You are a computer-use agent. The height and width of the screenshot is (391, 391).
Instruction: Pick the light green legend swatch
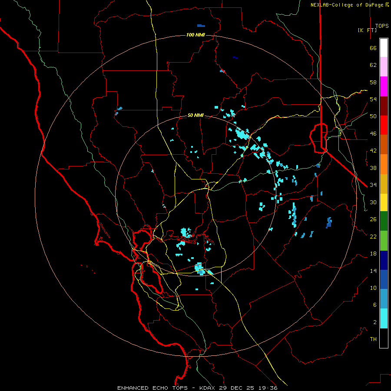[x=384, y=241]
